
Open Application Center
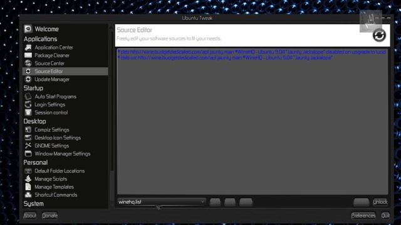tap(54, 47)
